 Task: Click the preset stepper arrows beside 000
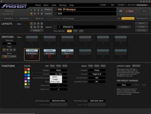click(55, 10)
